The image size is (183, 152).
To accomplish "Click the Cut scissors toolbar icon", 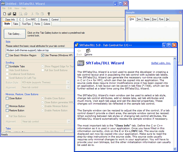I will point(32,14).
